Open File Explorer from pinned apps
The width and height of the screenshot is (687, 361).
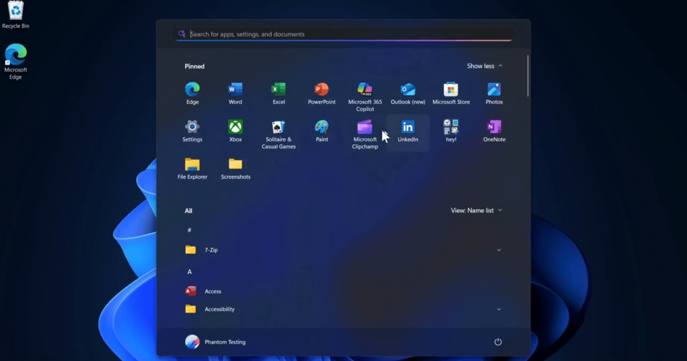pyautogui.click(x=192, y=168)
